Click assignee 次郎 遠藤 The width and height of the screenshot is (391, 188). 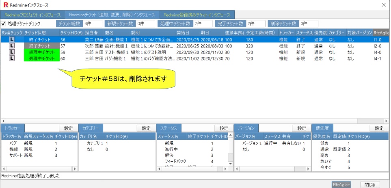pyautogui.click(x=94, y=46)
